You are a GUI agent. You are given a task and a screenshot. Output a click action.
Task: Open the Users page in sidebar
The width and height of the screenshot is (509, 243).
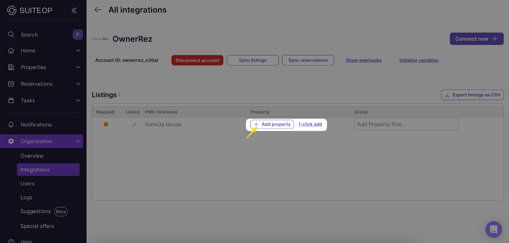coord(28,184)
